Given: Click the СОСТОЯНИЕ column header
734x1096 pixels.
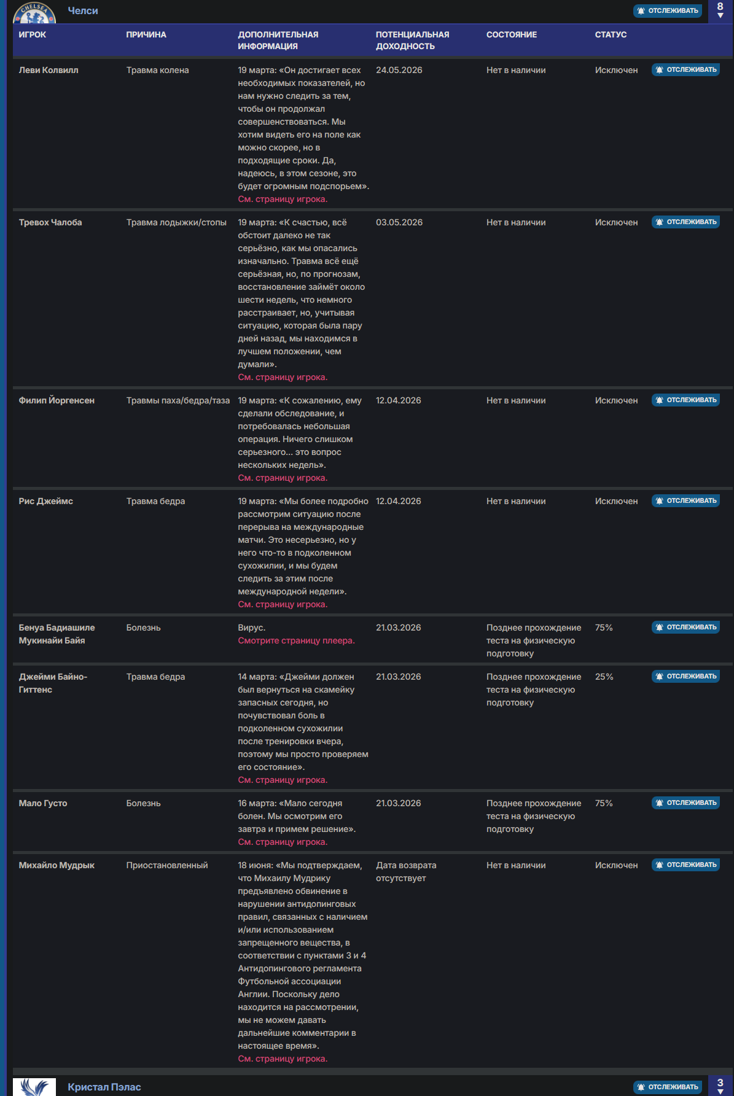Looking at the screenshot, I should coord(512,34).
